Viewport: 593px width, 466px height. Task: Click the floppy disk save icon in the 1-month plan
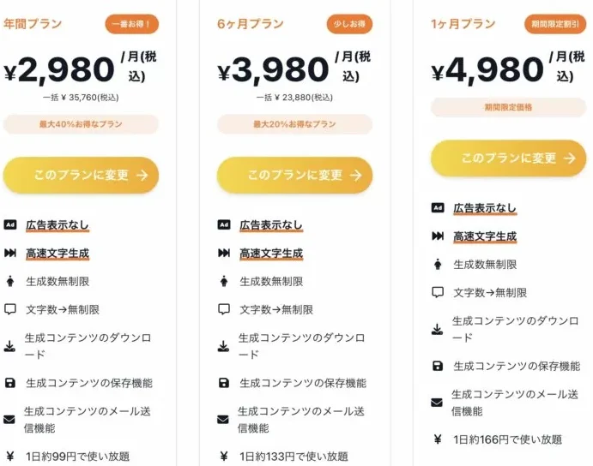click(x=438, y=366)
